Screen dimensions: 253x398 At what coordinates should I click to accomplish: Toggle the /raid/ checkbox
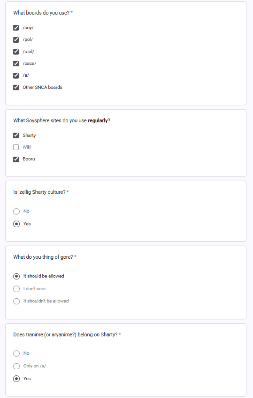16,52
